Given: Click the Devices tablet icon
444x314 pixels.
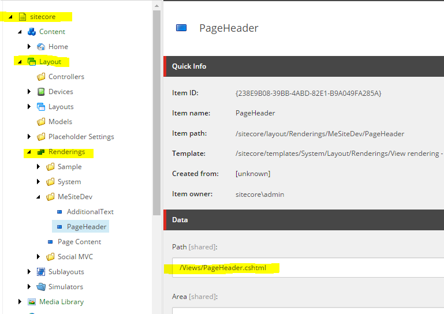Looking at the screenshot, I should [41, 92].
